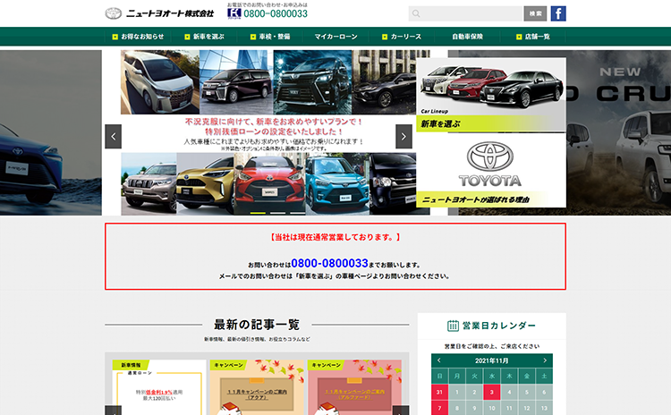Screen dimensions: 671x415
Task: Click the Car Lineup 新車を選ぶ banner
Action: point(491,95)
